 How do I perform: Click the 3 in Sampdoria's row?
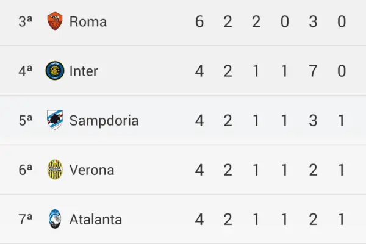pyautogui.click(x=313, y=120)
